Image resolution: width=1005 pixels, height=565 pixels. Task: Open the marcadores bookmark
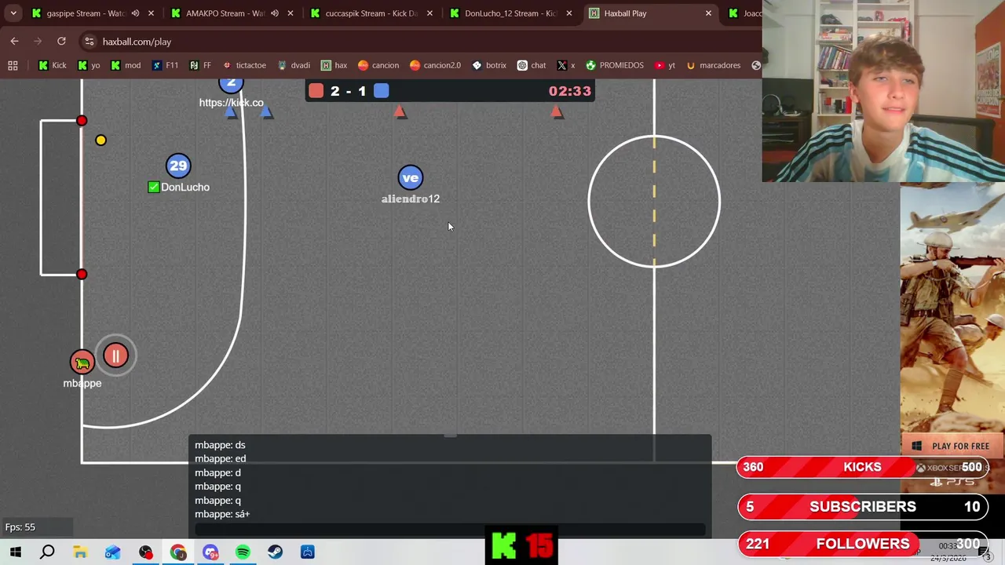point(712,65)
